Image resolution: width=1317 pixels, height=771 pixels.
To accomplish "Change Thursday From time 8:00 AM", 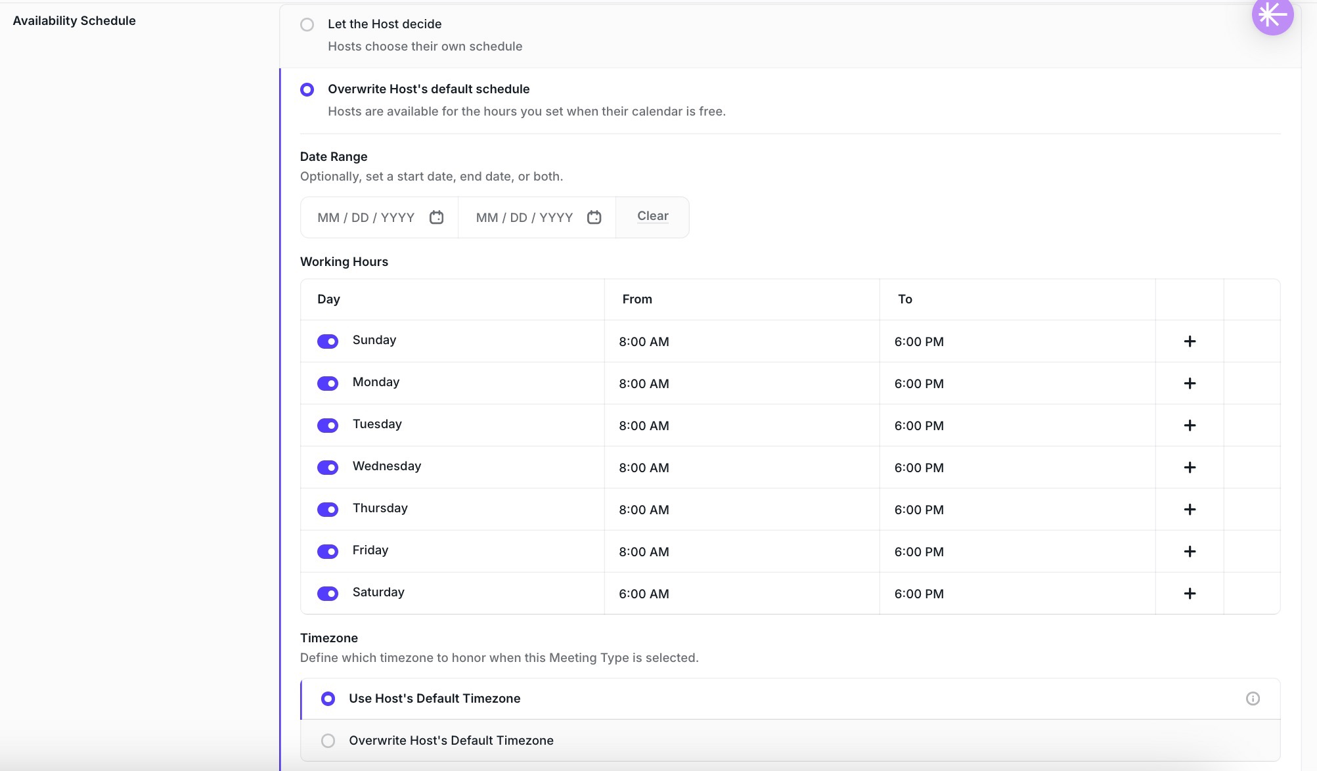I will (742, 510).
